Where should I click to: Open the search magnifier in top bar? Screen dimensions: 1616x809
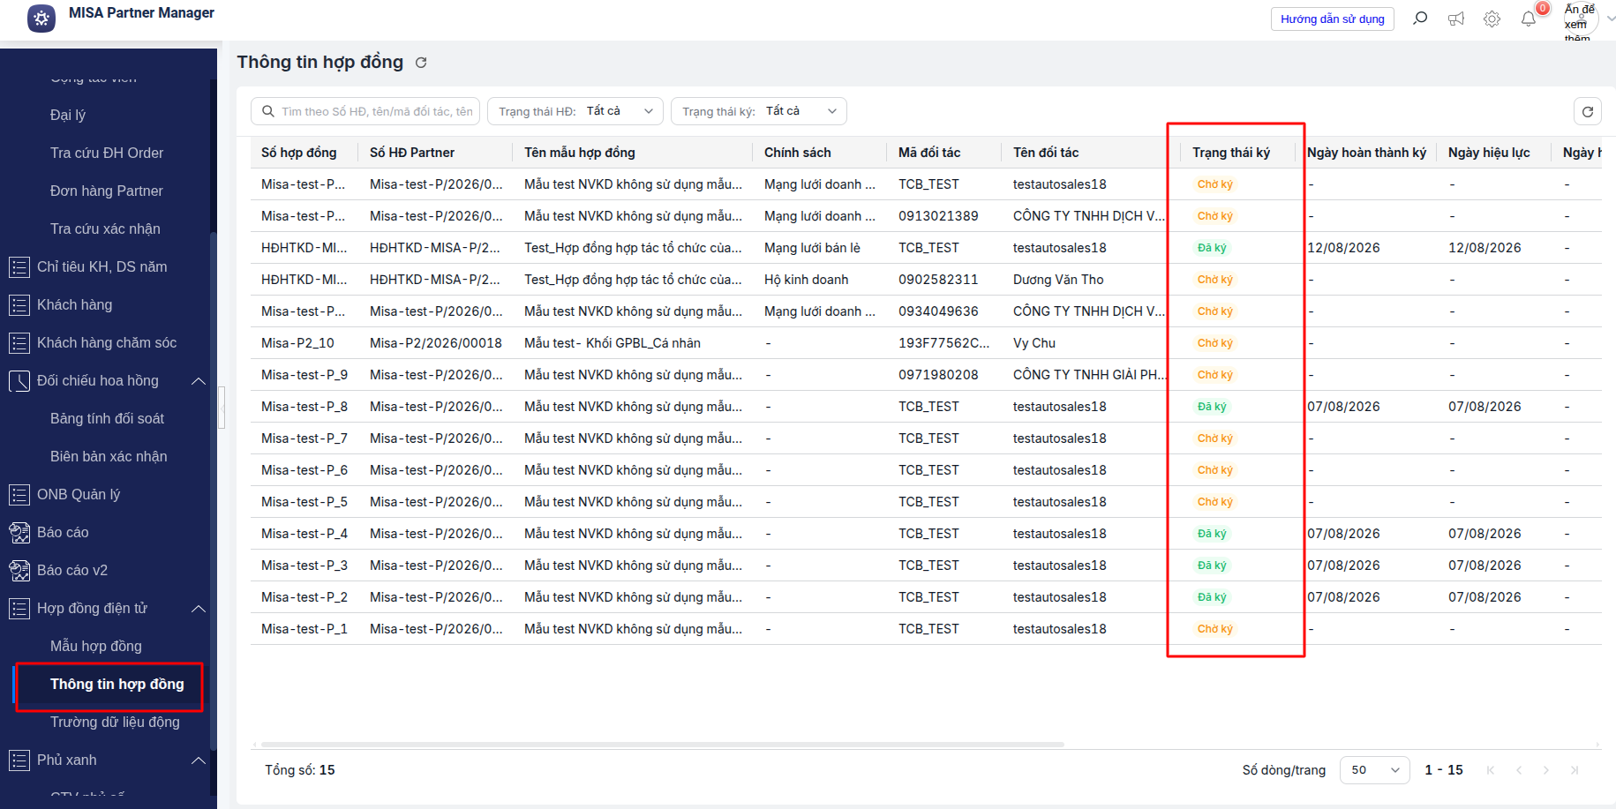click(1420, 19)
